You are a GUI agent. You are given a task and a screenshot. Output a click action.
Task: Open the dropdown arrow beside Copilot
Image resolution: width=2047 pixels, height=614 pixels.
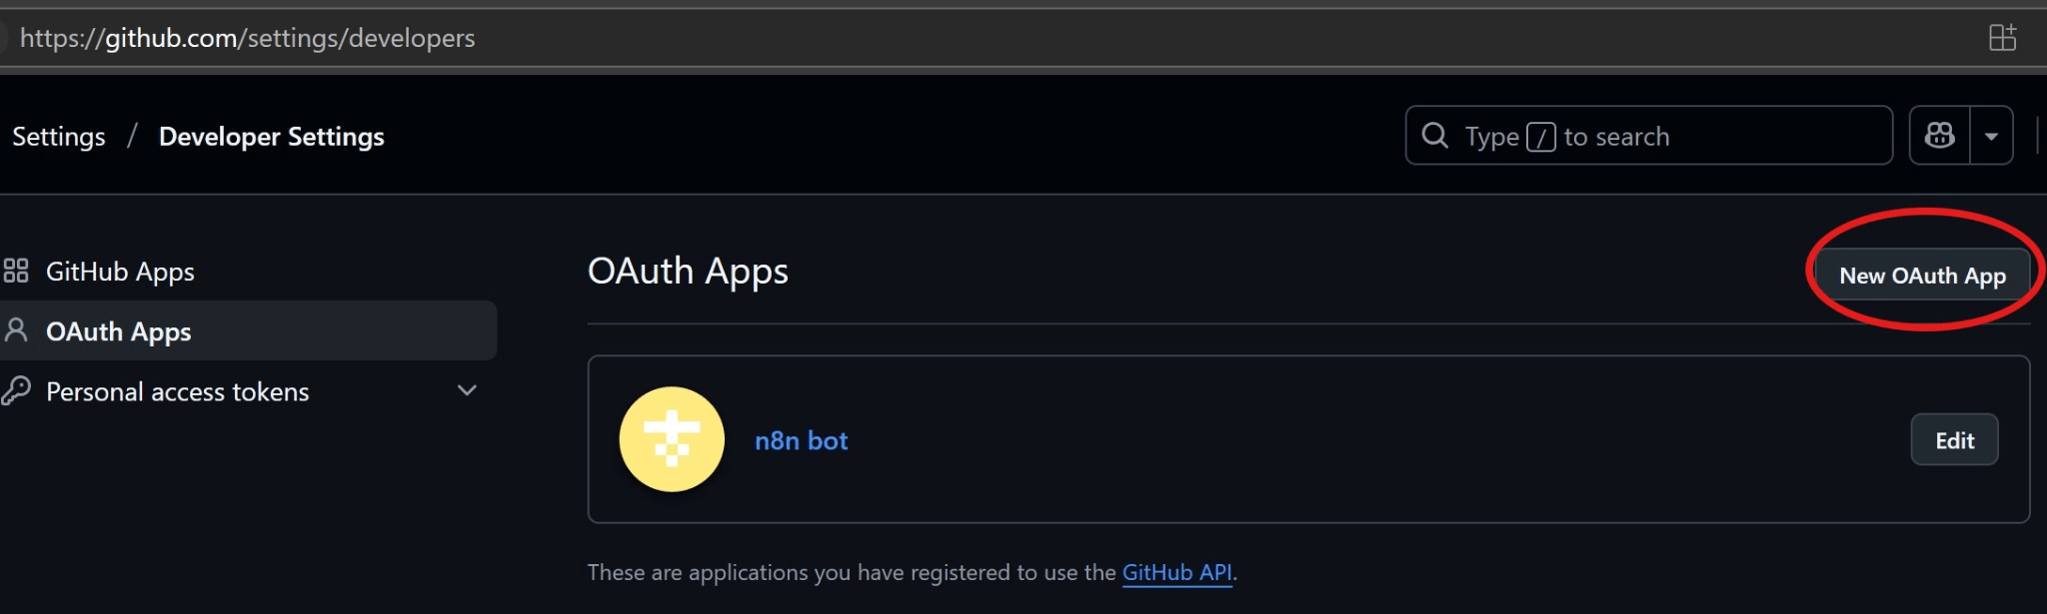pyautogui.click(x=1991, y=136)
